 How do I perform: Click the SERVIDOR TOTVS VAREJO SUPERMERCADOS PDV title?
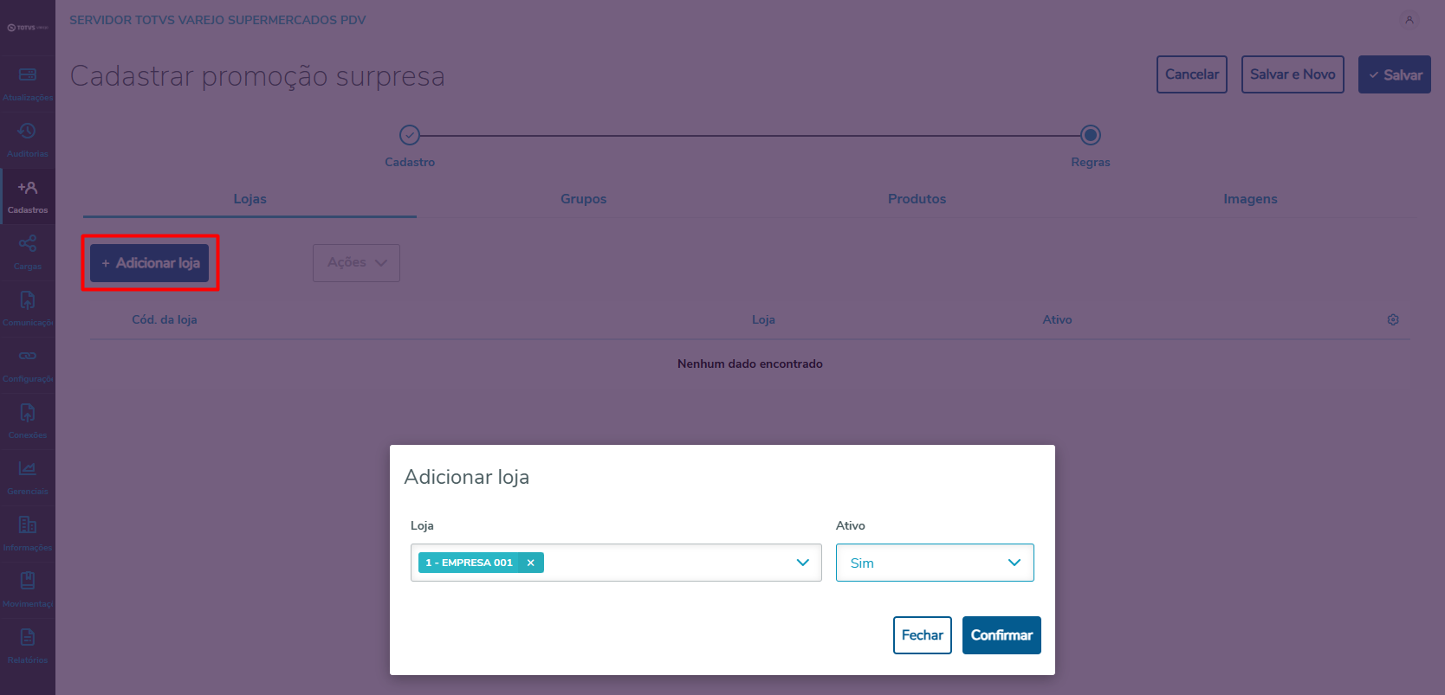pyautogui.click(x=217, y=20)
